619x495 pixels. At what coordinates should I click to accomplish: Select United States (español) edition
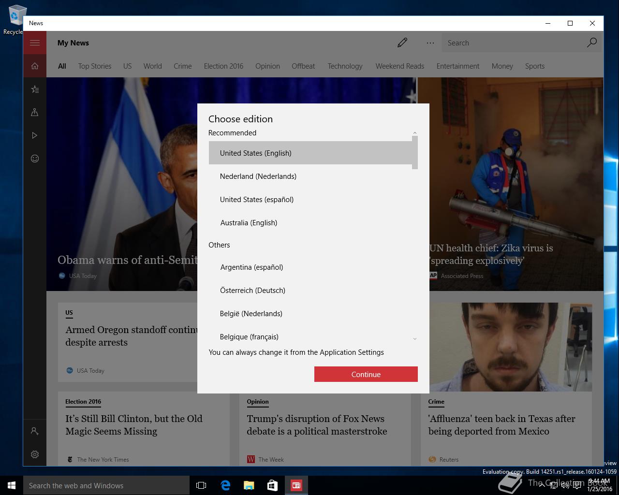pos(310,199)
